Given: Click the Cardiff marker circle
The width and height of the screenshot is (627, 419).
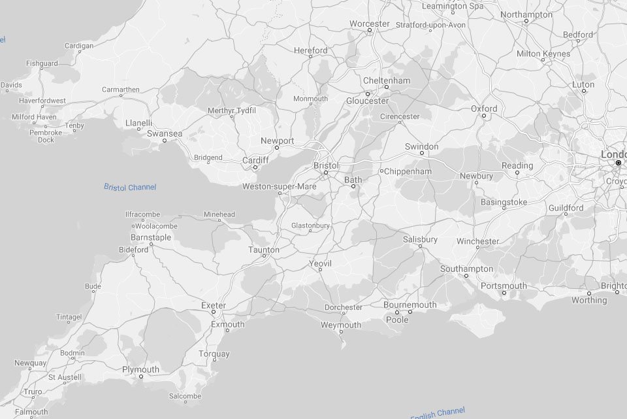Looking at the screenshot, I should click(255, 167).
